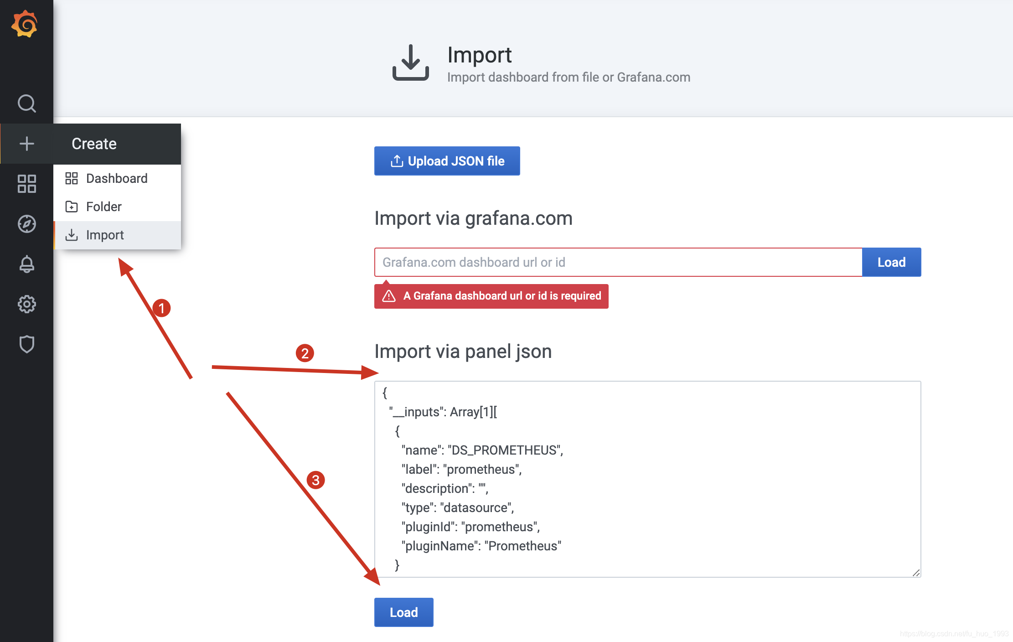Select Folder in the Create menu

pyautogui.click(x=104, y=207)
